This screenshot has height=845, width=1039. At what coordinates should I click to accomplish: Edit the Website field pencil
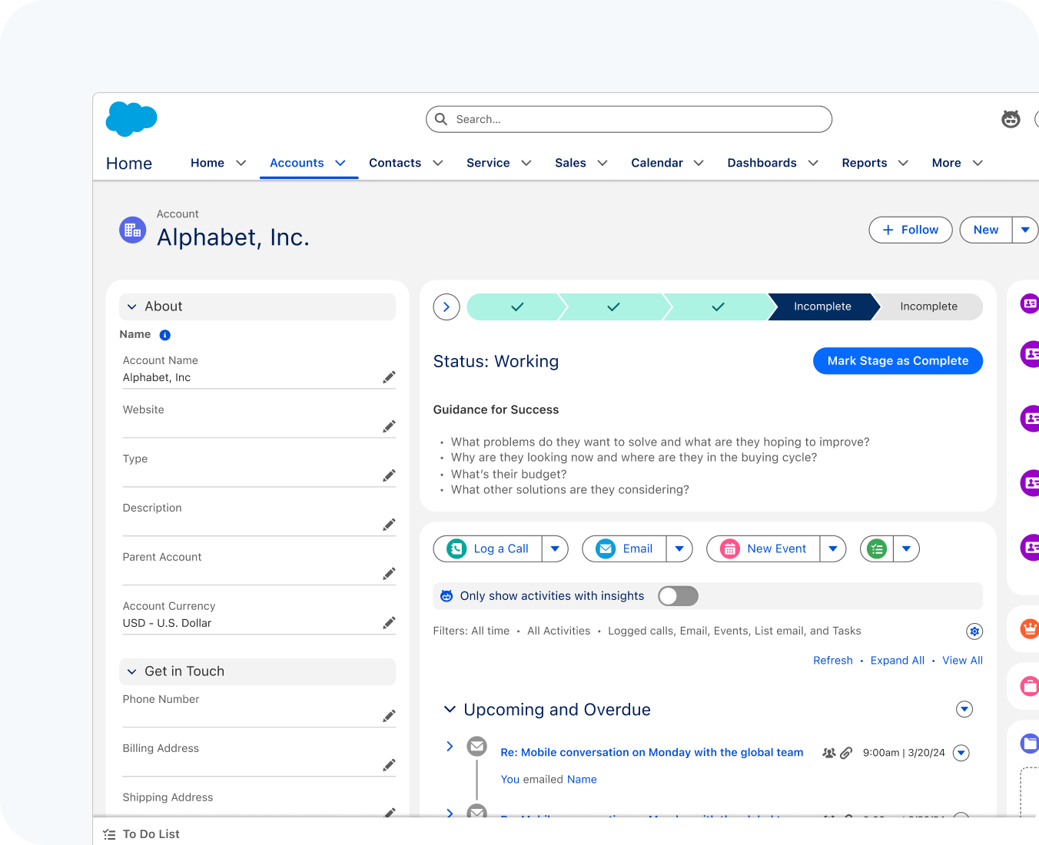coord(389,426)
